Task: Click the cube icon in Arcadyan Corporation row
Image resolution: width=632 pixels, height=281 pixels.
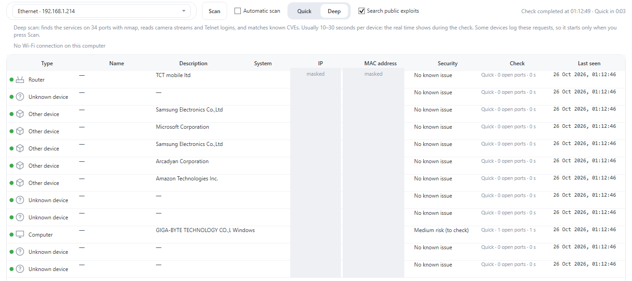Action: tap(20, 166)
